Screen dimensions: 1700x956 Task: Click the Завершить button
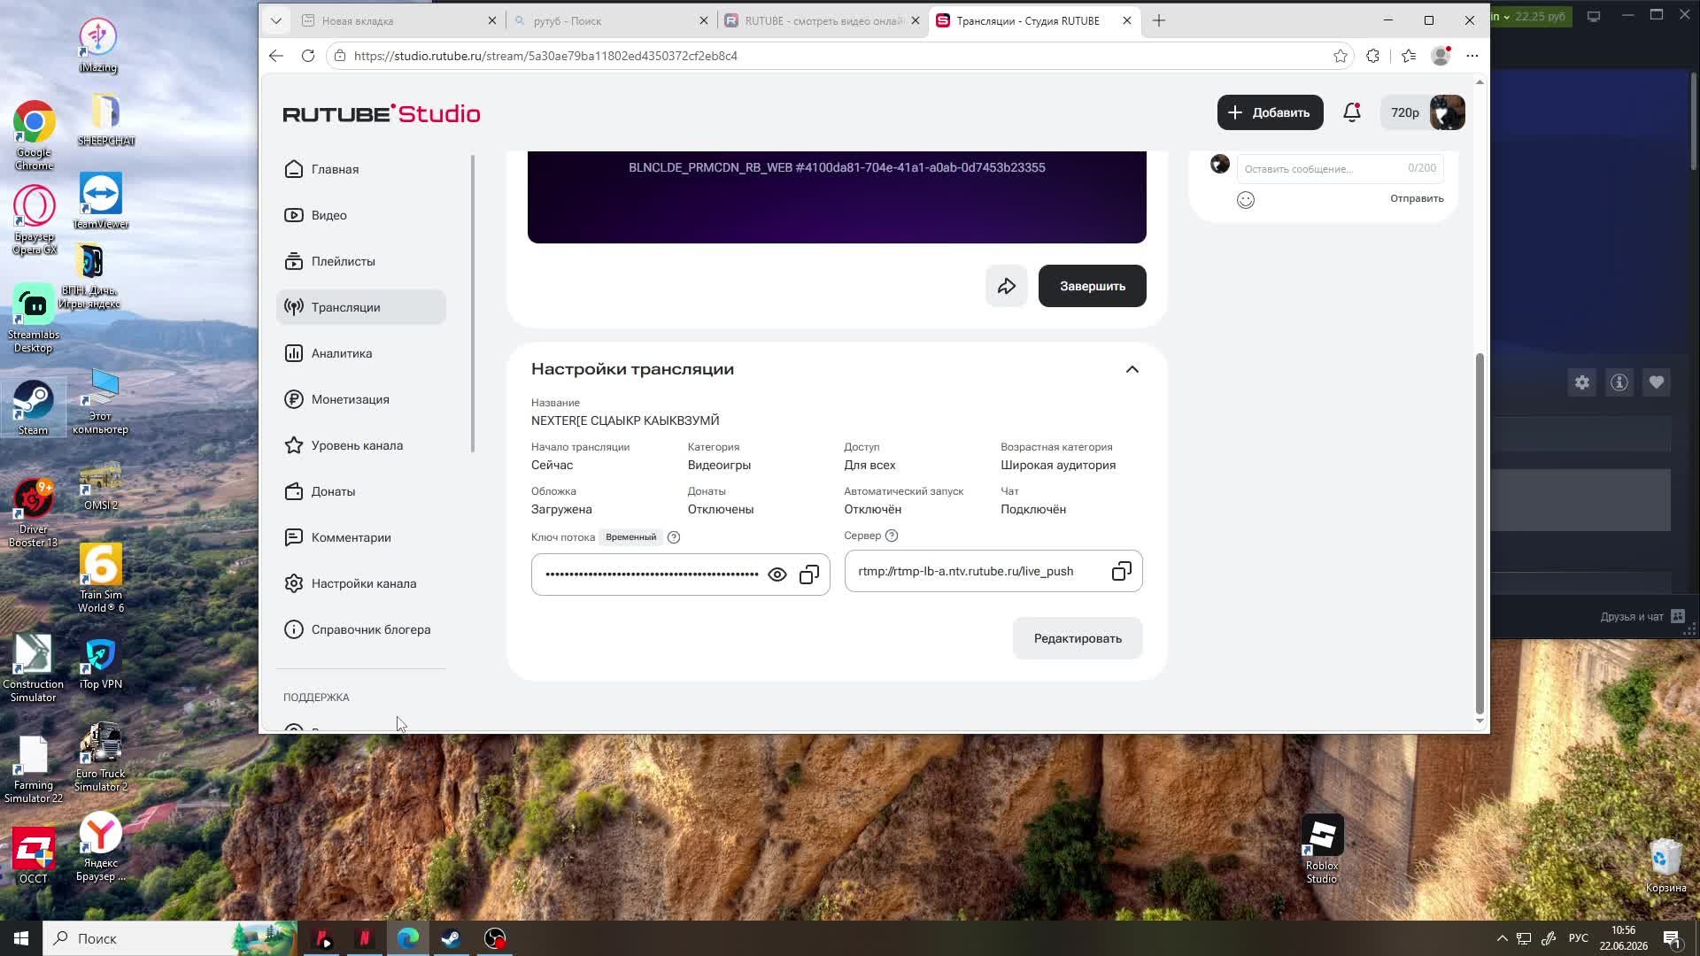click(1093, 286)
